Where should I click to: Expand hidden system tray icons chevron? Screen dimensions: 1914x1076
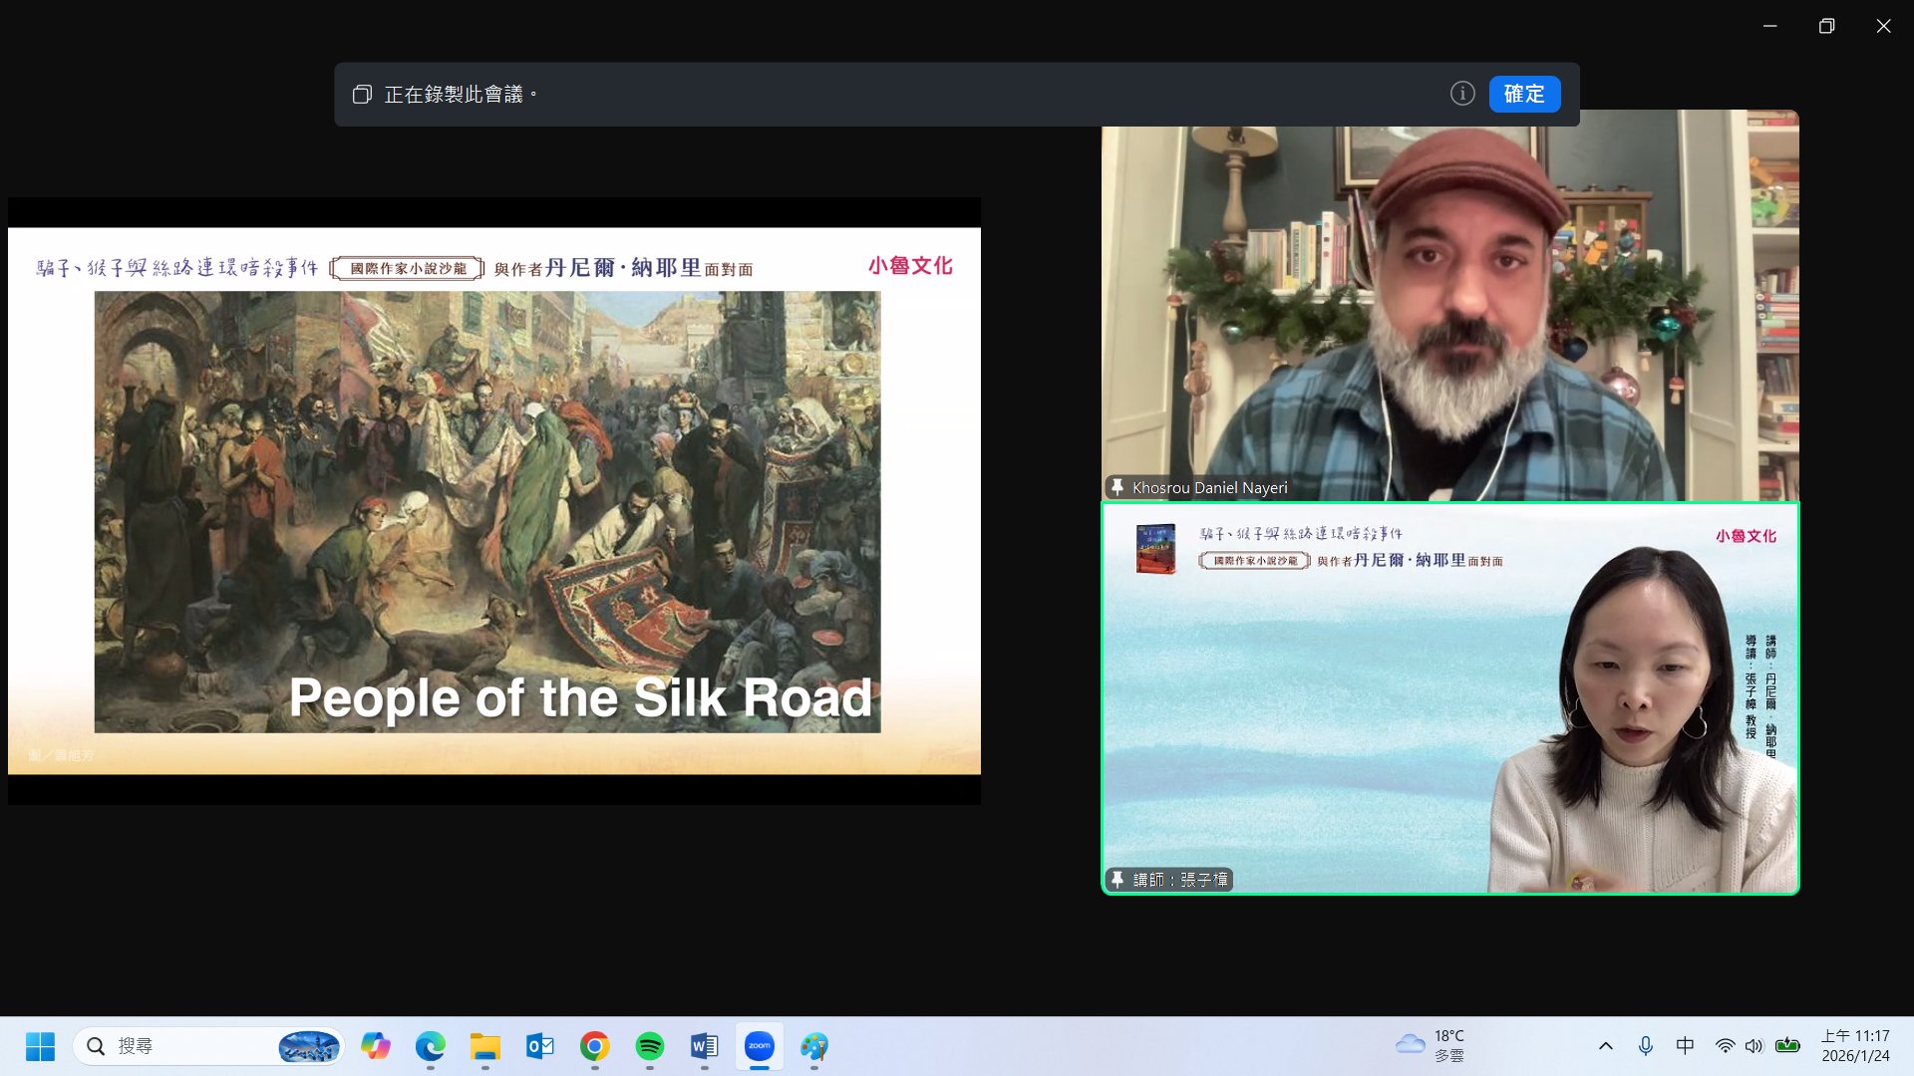click(x=1605, y=1046)
